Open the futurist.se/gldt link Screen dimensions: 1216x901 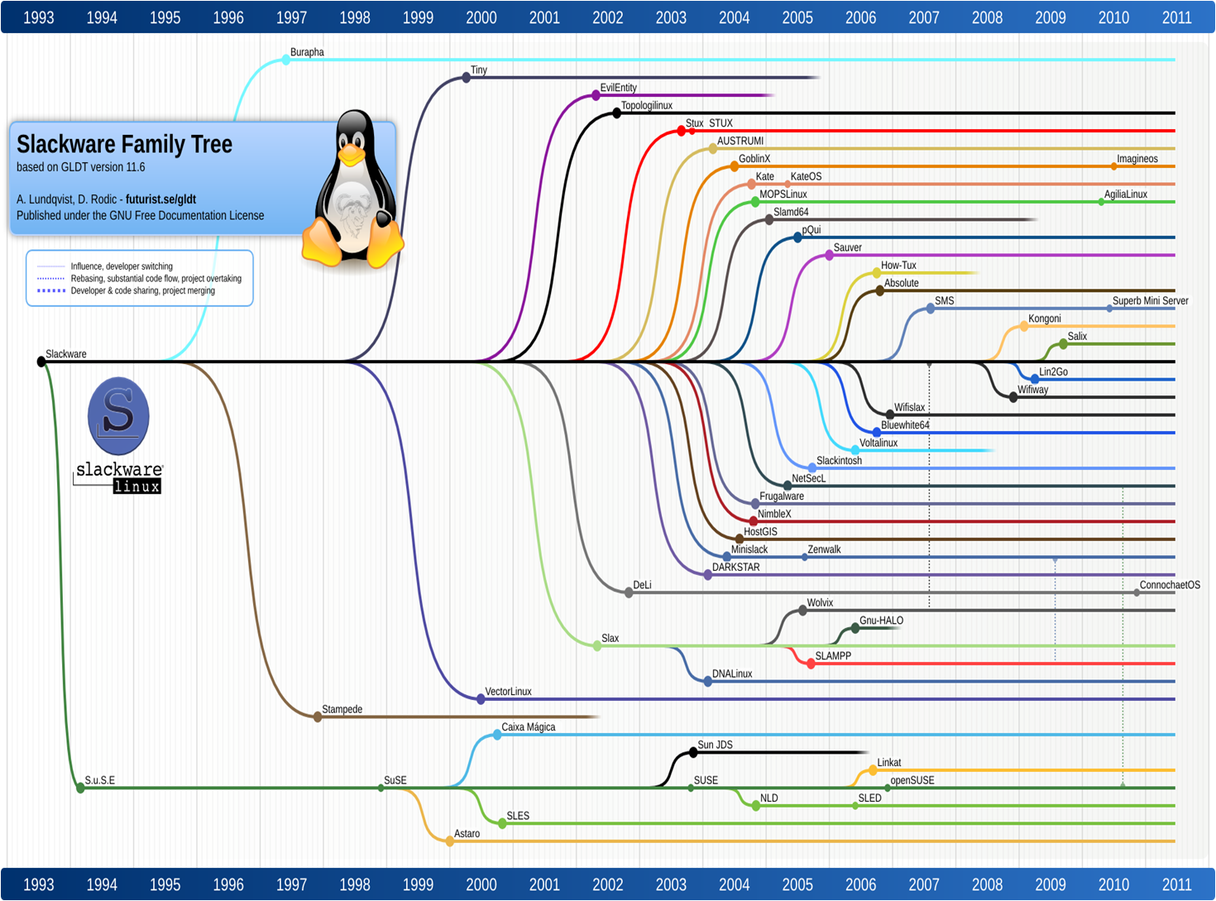(160, 199)
